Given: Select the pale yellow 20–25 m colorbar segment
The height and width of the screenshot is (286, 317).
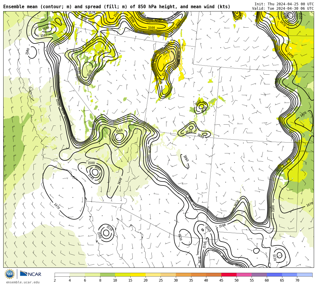Looking at the screenshot, I should [153, 275].
